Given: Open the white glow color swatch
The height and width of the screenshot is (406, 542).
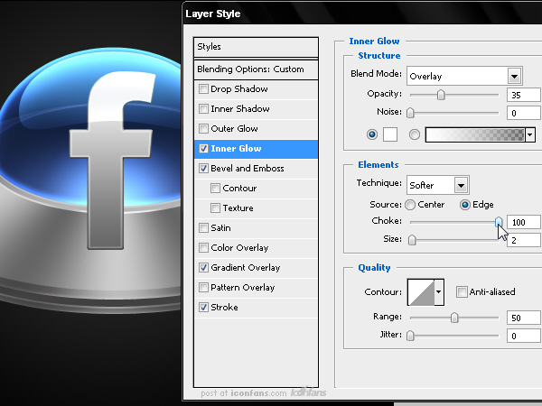Looking at the screenshot, I should 390,134.
